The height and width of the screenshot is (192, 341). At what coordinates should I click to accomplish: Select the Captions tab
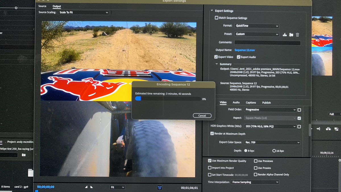[251, 103]
